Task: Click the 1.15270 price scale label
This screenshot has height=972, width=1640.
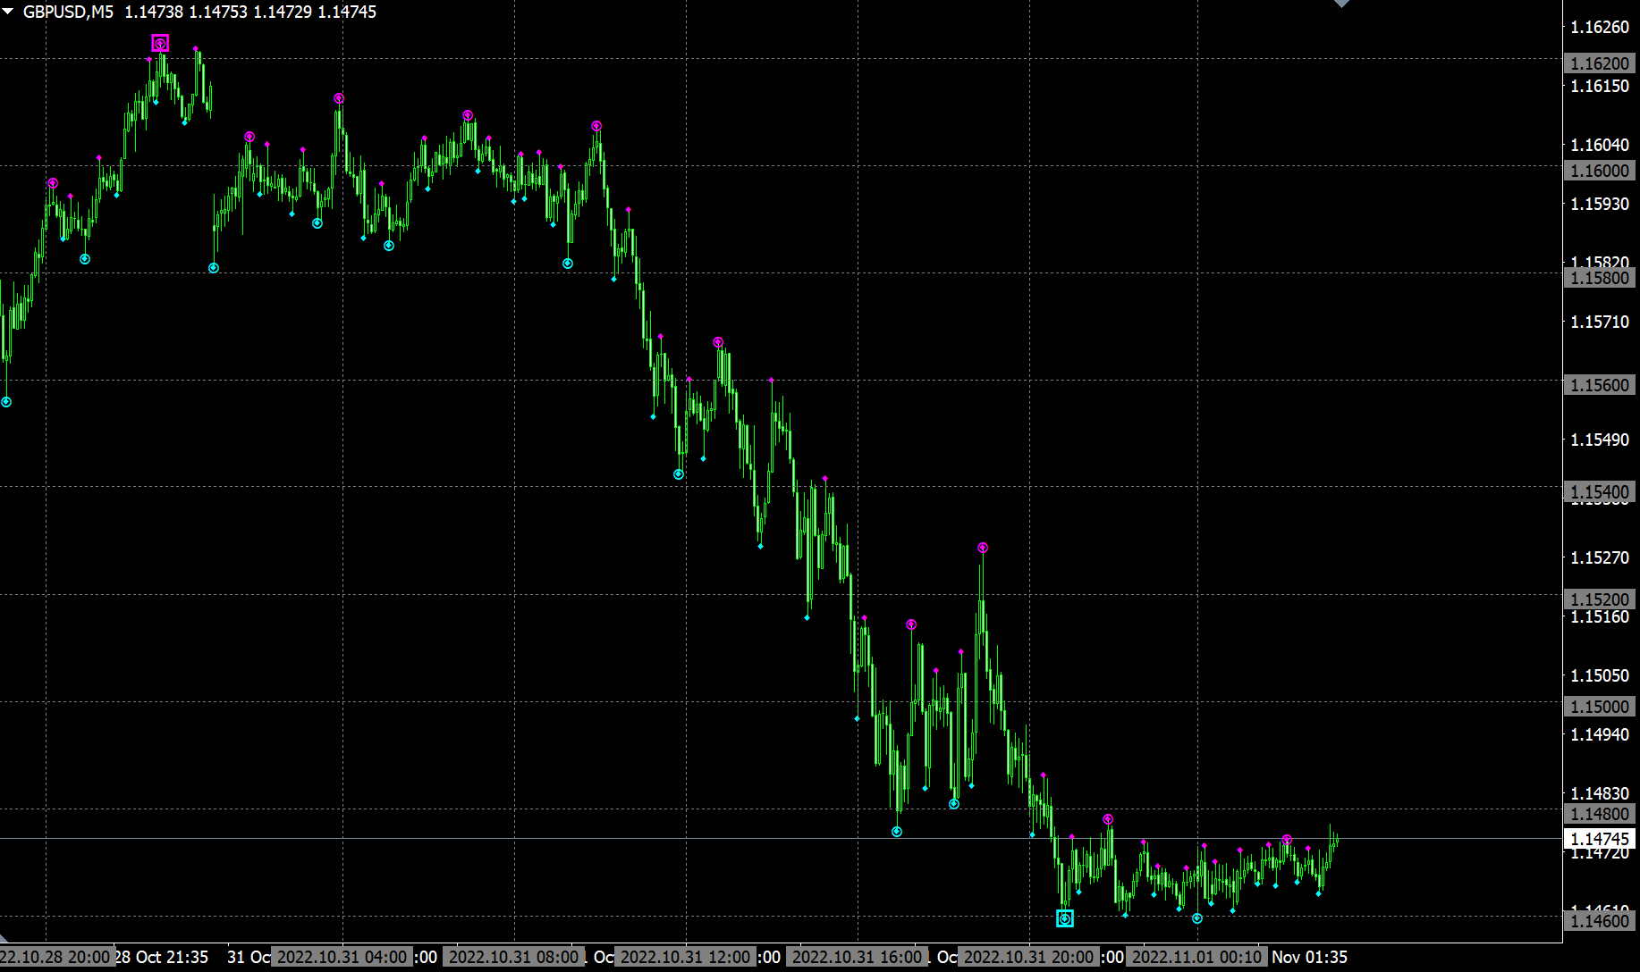Action: [x=1600, y=557]
